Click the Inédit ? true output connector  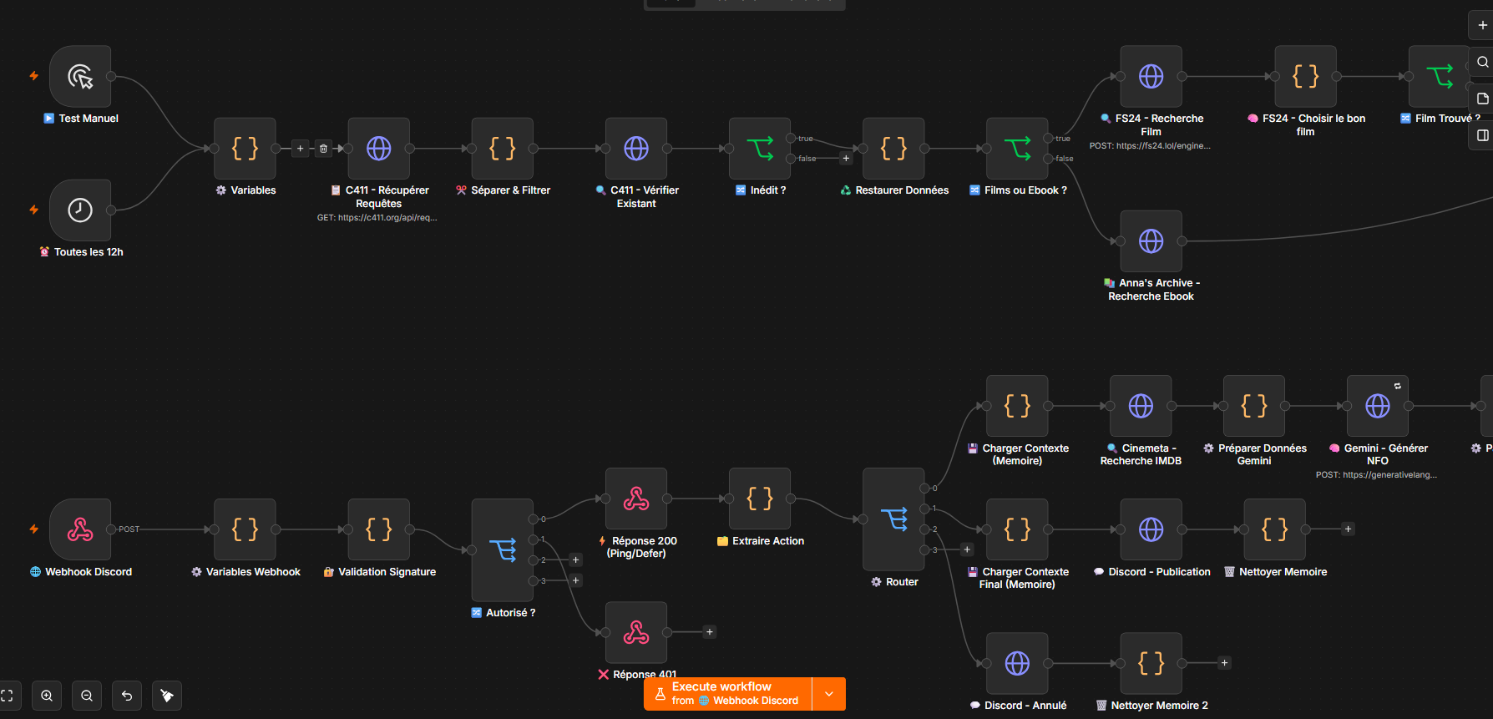click(x=791, y=139)
